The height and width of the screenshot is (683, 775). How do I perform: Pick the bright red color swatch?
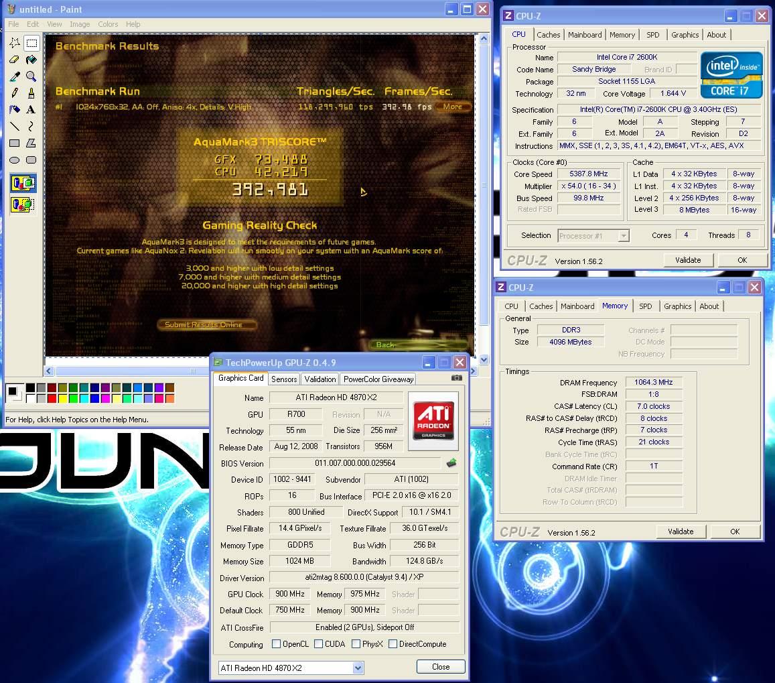(x=52, y=397)
